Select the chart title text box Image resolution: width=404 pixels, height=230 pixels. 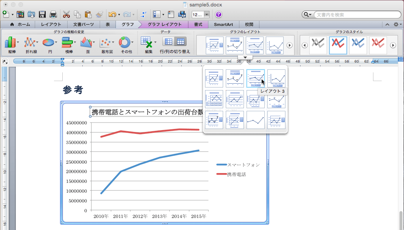pyautogui.click(x=147, y=112)
